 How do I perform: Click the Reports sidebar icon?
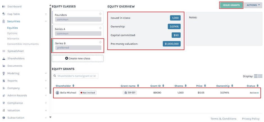click(4, 81)
